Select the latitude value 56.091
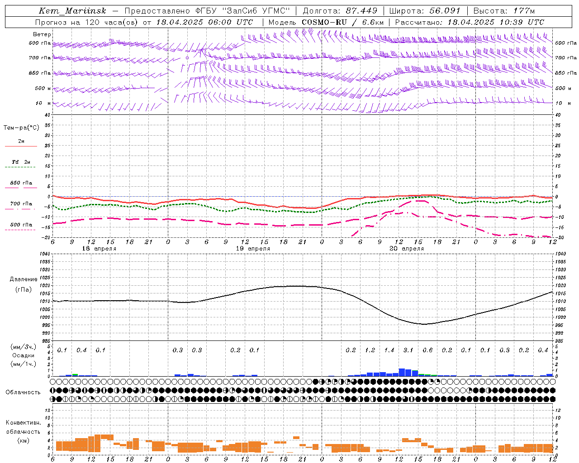Screen dimensions: 579x463 (x=445, y=11)
